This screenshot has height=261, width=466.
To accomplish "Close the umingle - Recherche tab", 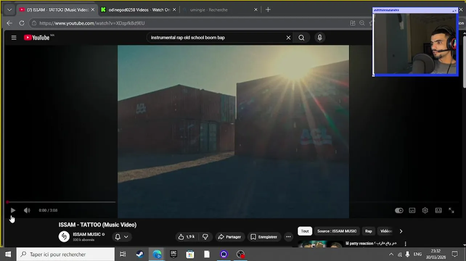I will coord(256,10).
